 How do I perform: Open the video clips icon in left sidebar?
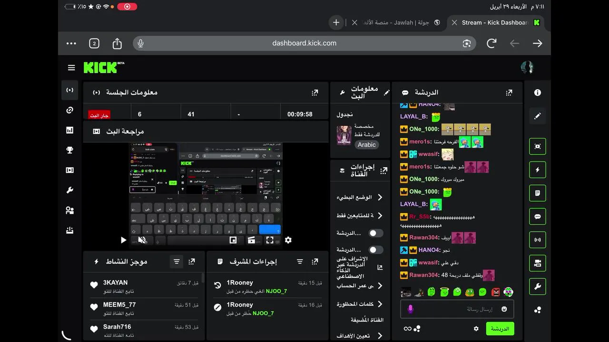tap(70, 170)
